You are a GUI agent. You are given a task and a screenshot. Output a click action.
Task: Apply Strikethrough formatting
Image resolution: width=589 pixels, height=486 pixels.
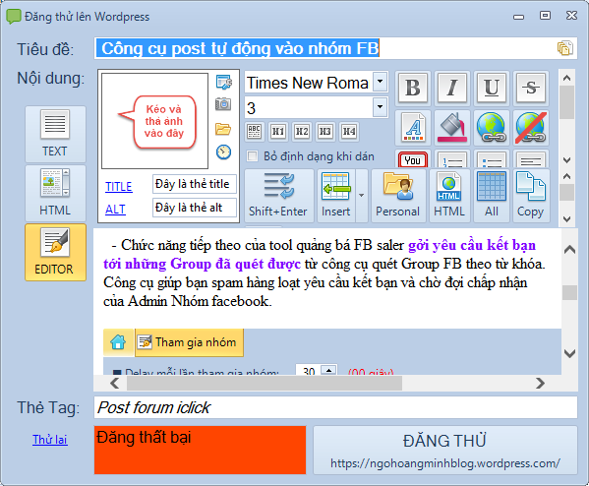tap(531, 88)
